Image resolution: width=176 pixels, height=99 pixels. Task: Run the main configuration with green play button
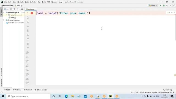click(160, 5)
